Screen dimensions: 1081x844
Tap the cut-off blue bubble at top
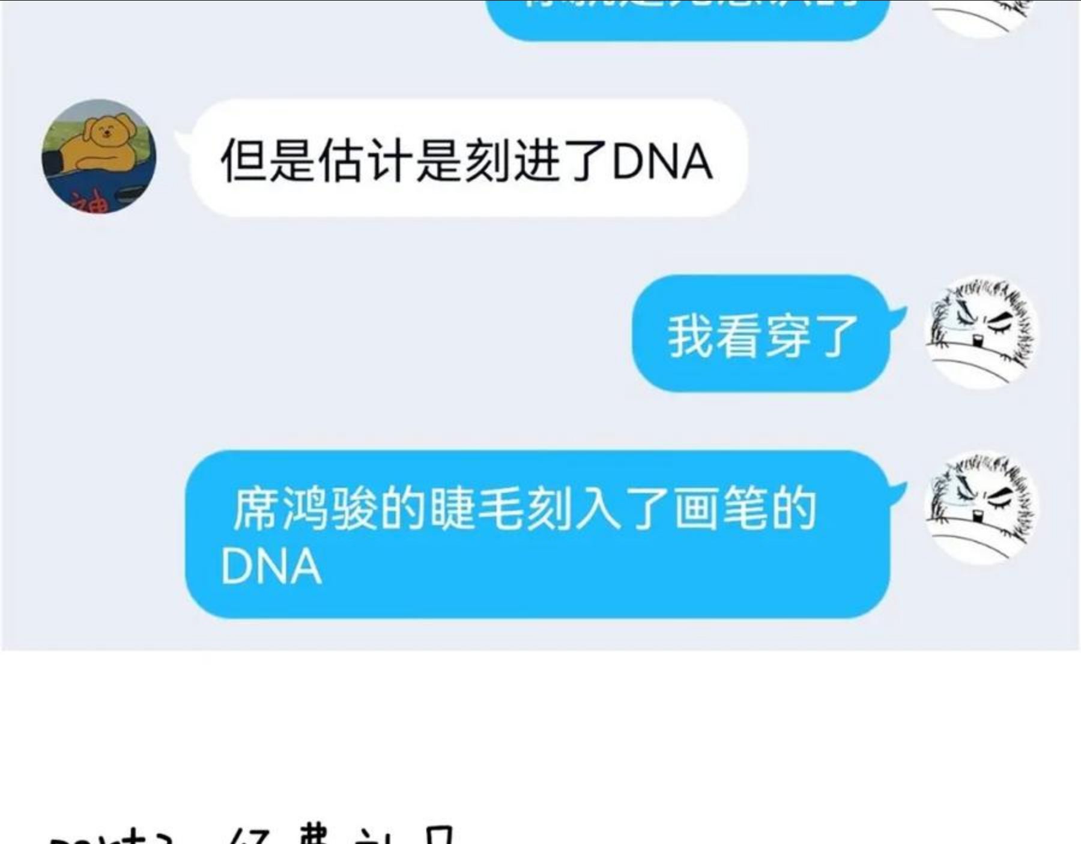pyautogui.click(x=688, y=19)
